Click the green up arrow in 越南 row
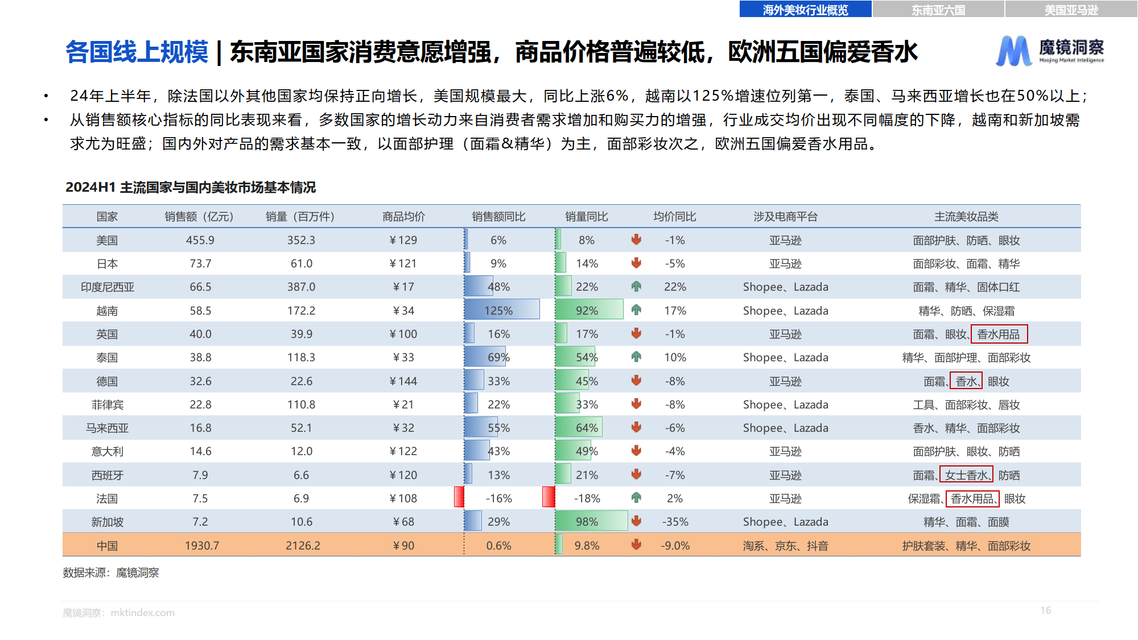This screenshot has height=640, width=1138. point(636,310)
